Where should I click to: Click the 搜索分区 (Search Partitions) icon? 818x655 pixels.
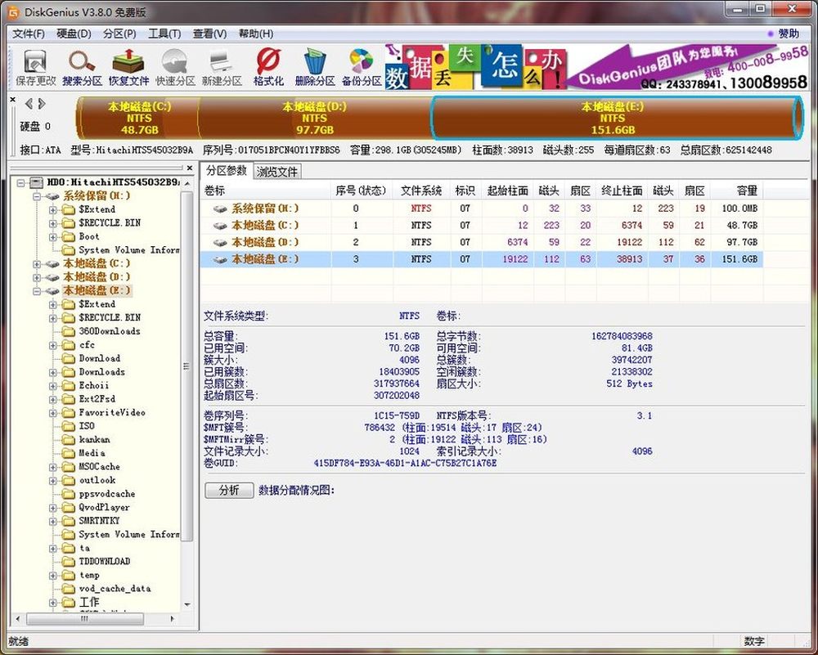82,67
